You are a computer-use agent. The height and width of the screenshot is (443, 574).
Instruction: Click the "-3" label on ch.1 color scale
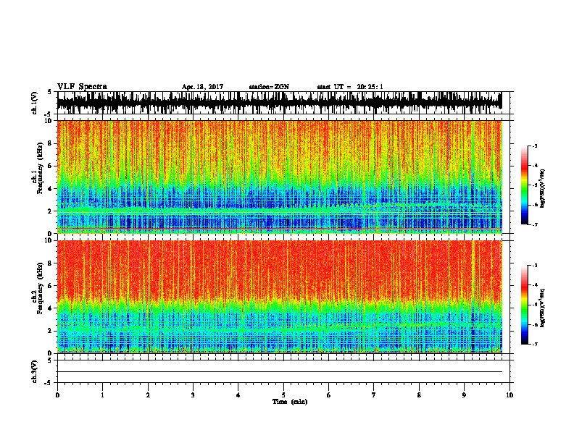coord(535,145)
